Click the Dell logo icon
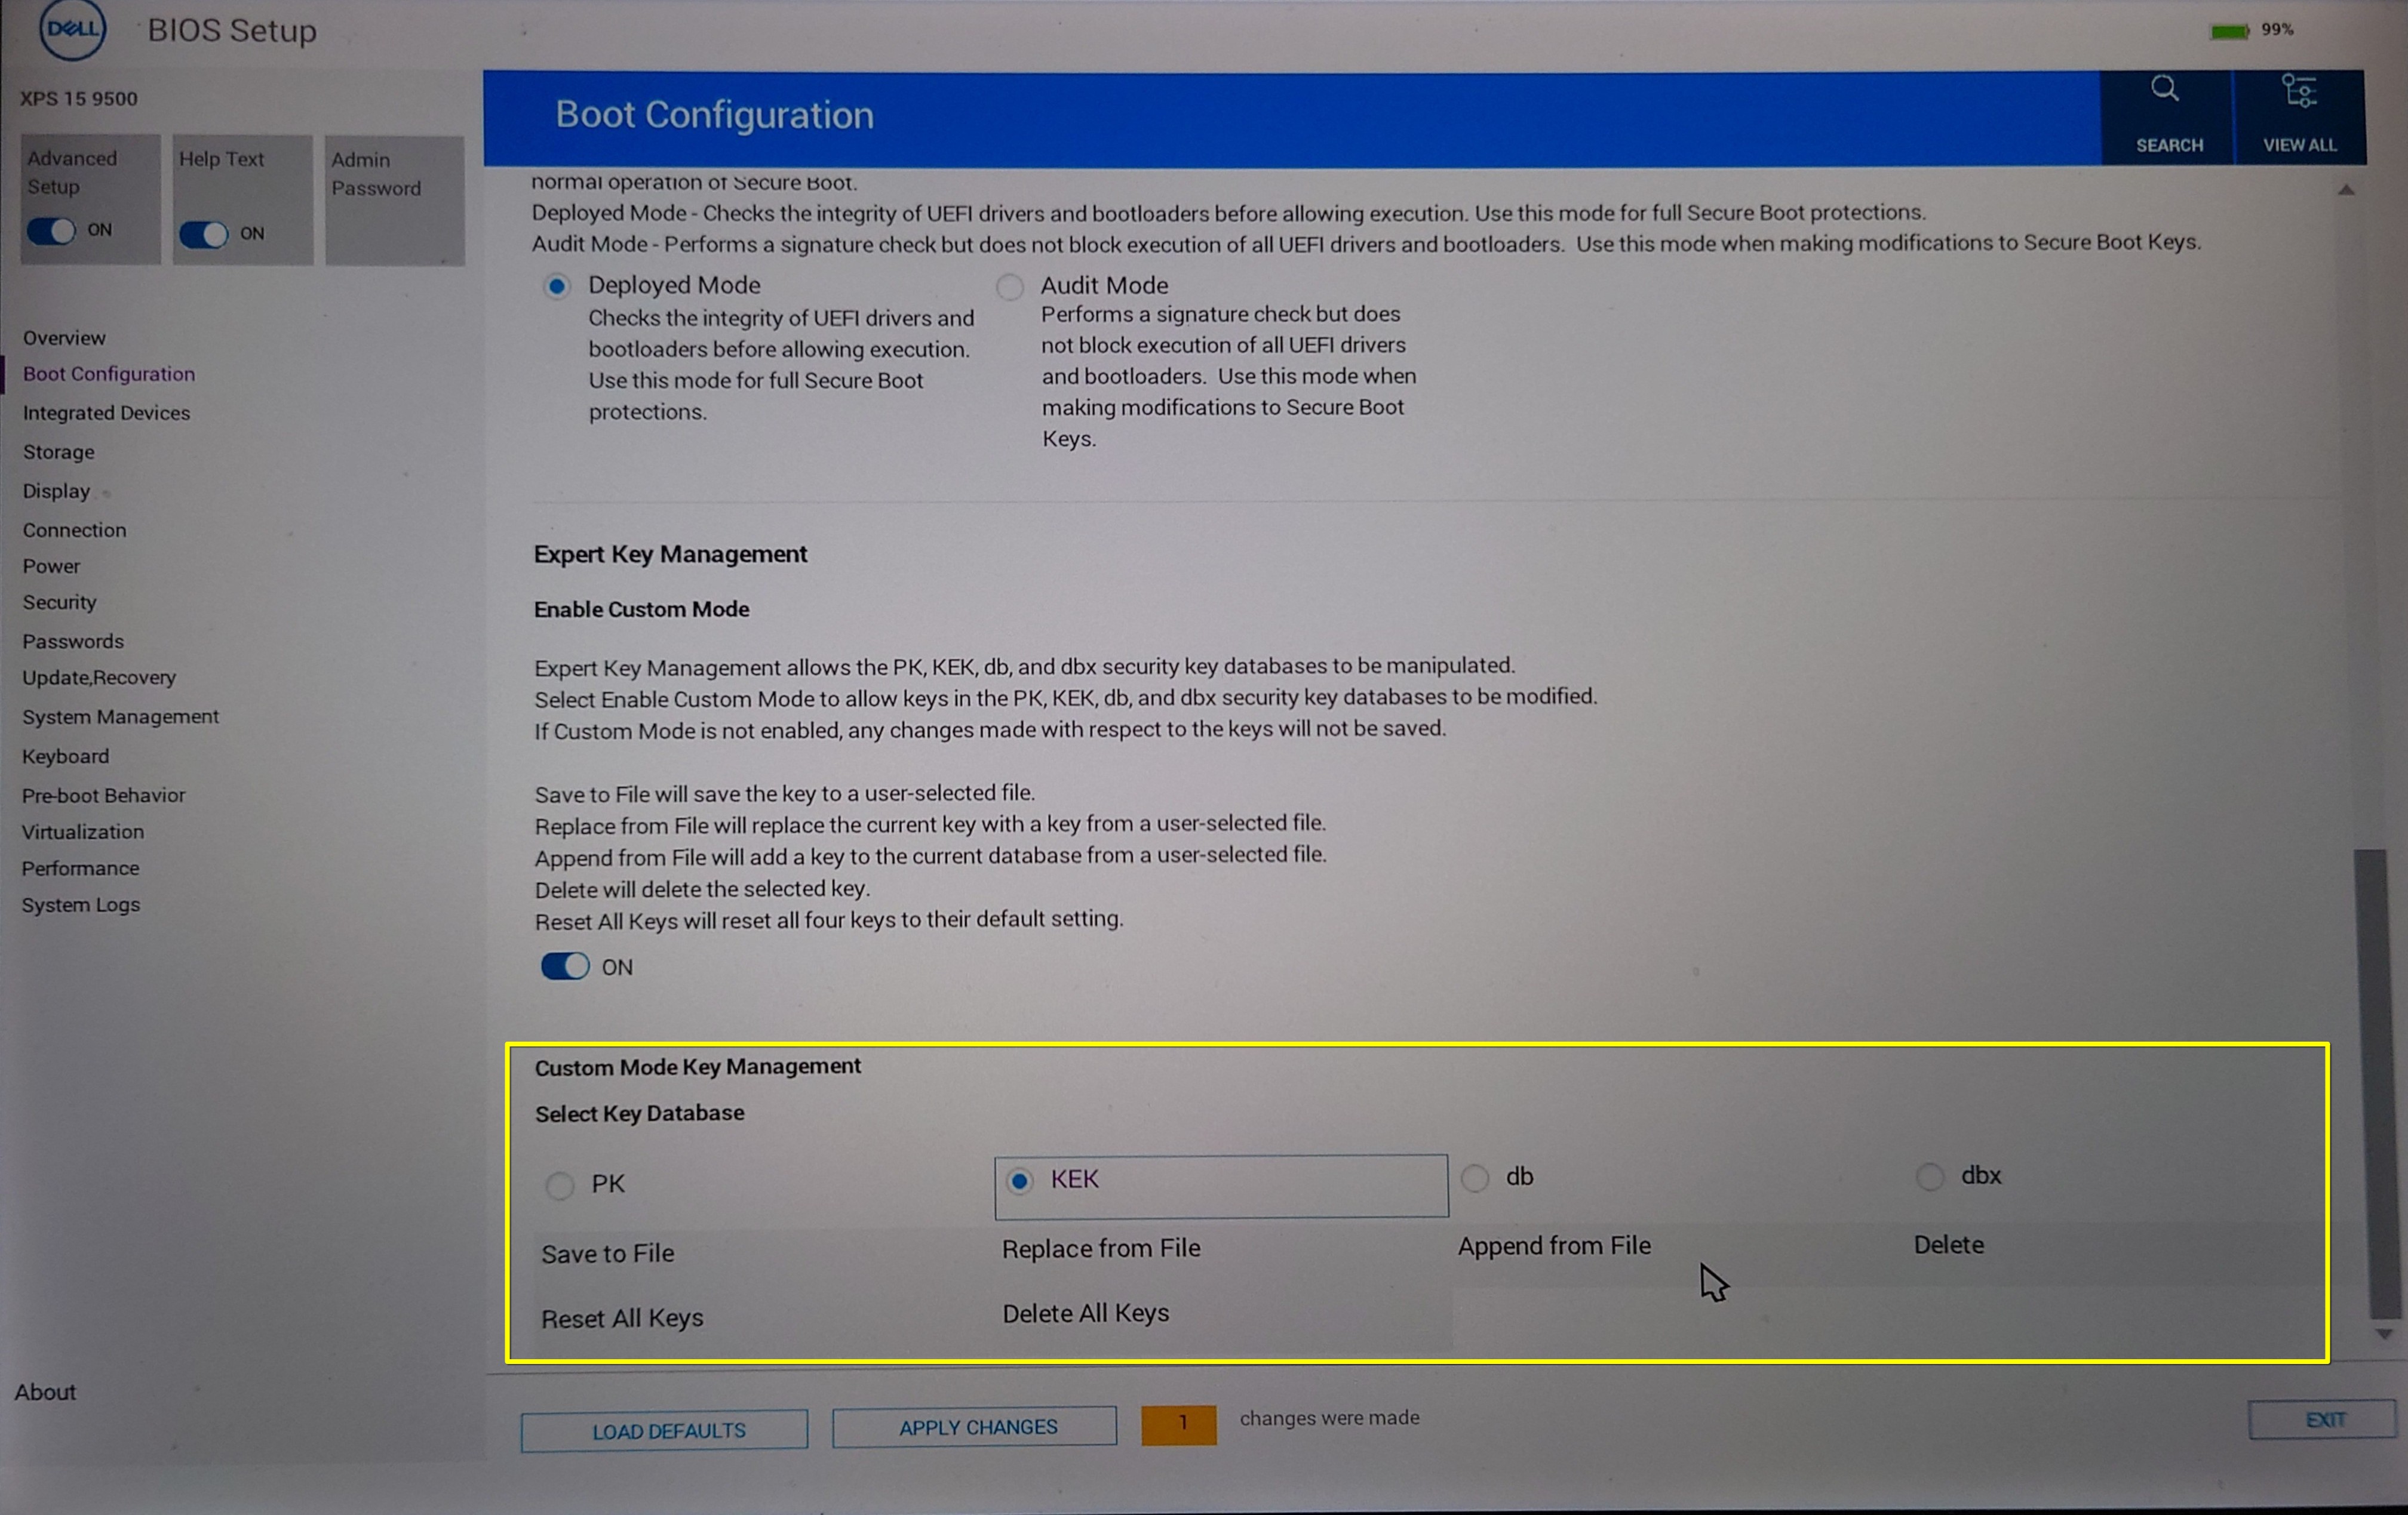This screenshot has width=2408, height=1515. (72, 29)
